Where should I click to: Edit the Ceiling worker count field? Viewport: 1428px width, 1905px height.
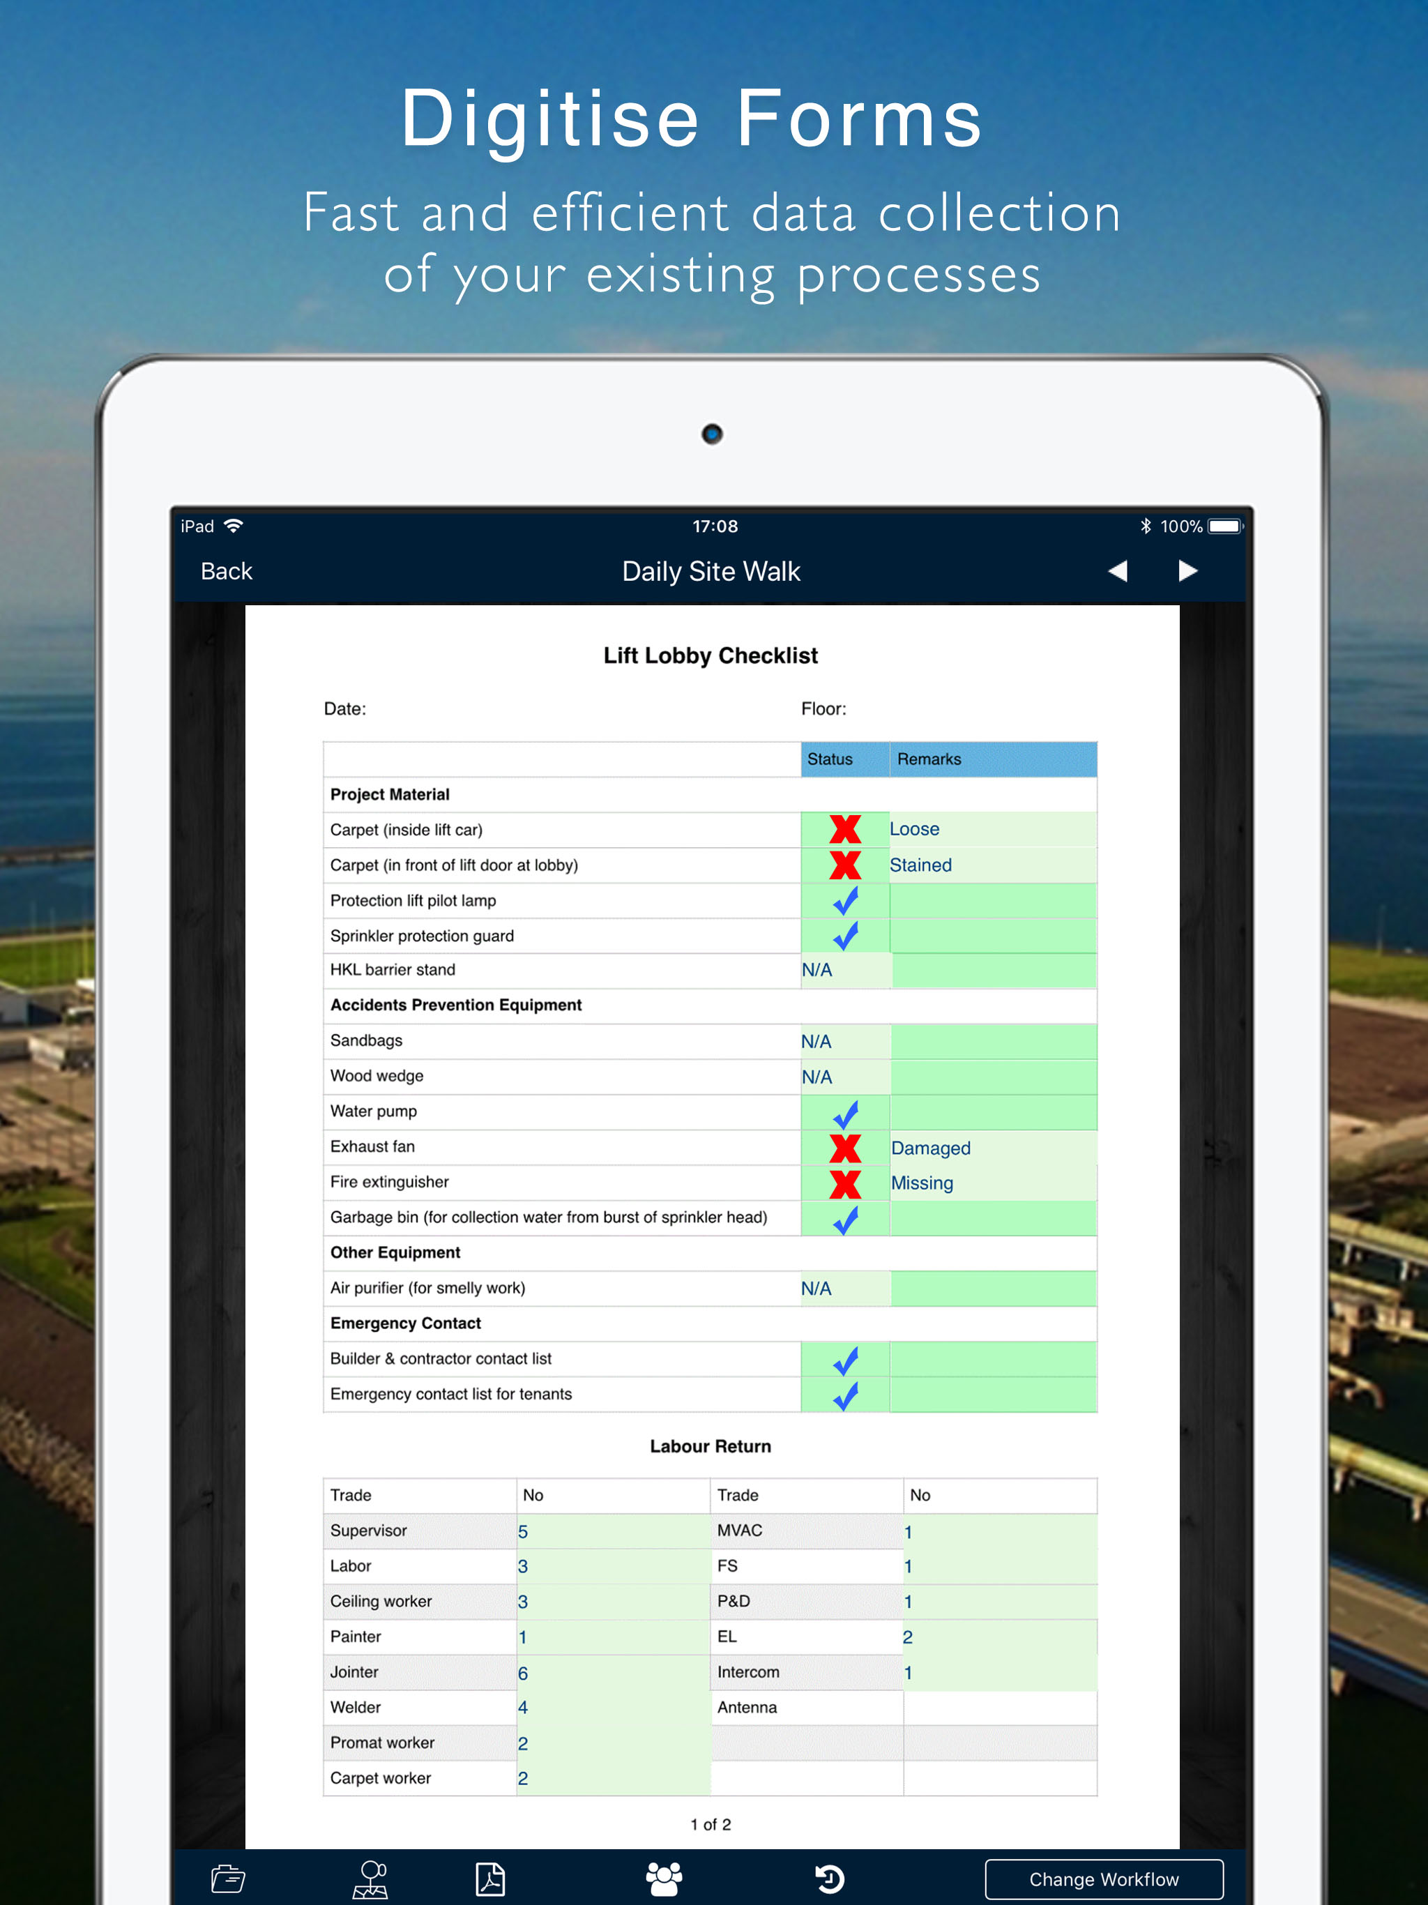coord(613,1602)
